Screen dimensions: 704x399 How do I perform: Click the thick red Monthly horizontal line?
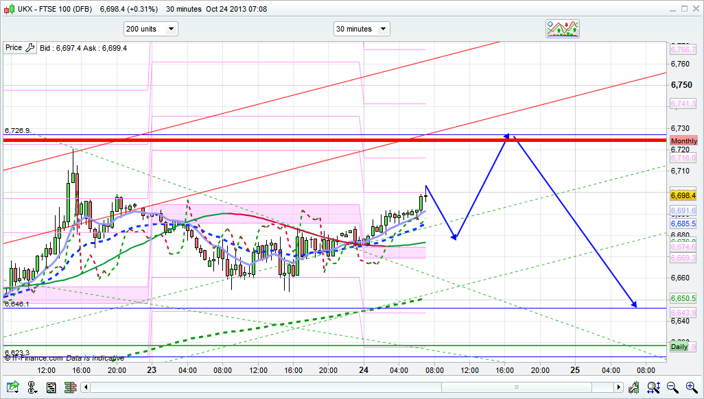[x=274, y=140]
